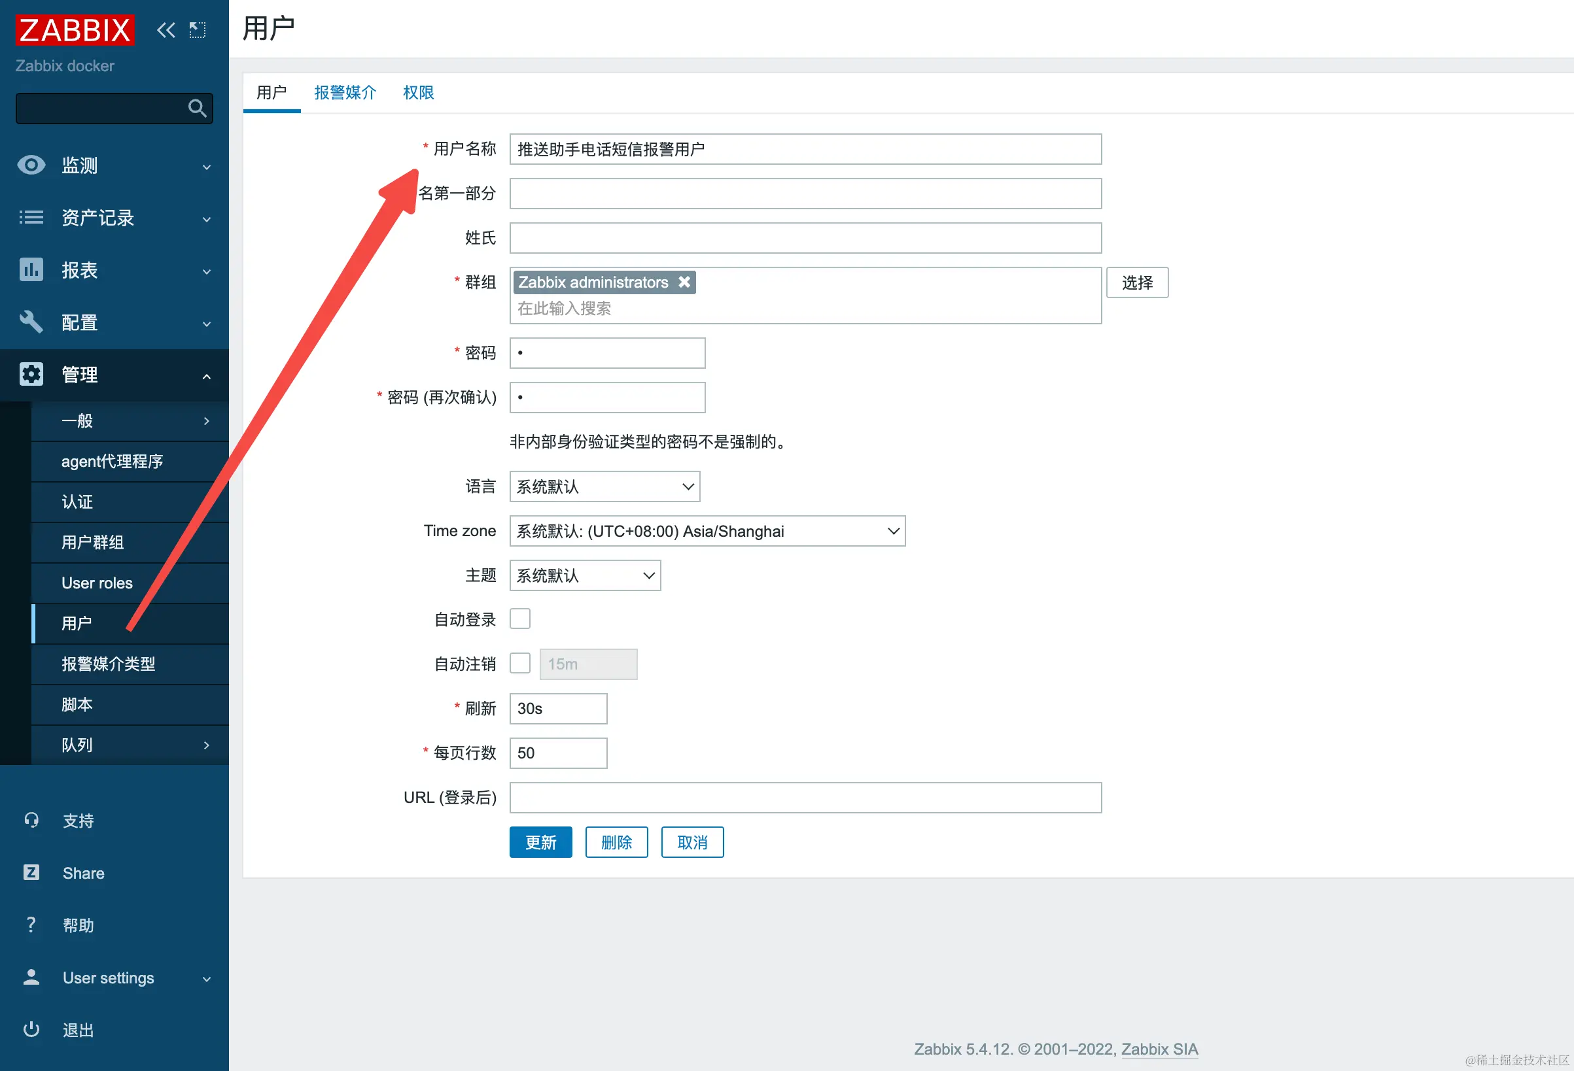Viewport: 1574px width, 1071px height.
Task: Open the 监测 eye icon menu
Action: click(x=31, y=165)
